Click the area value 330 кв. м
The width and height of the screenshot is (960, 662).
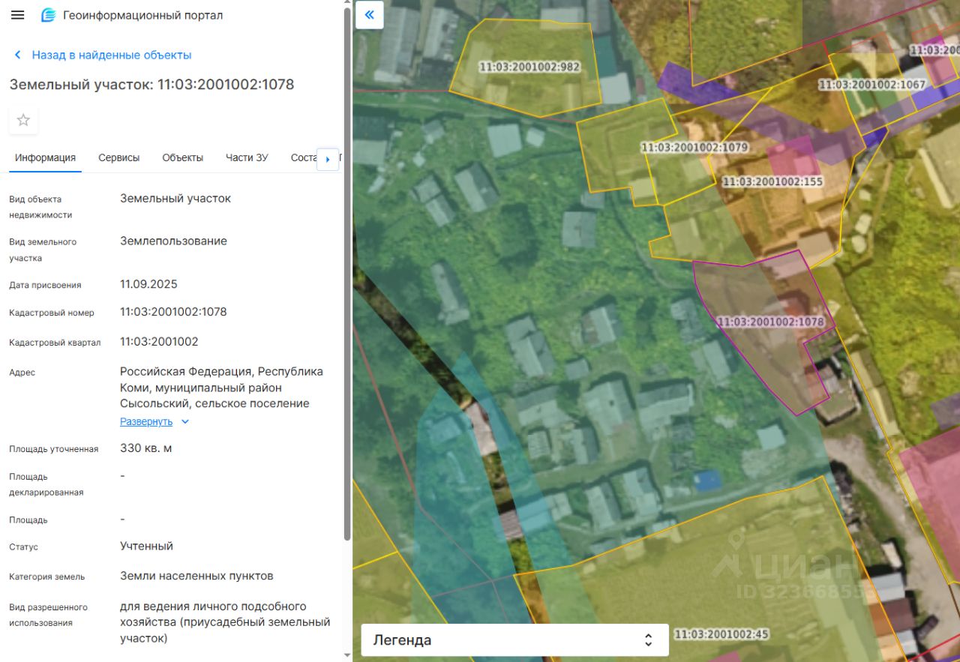pos(146,448)
